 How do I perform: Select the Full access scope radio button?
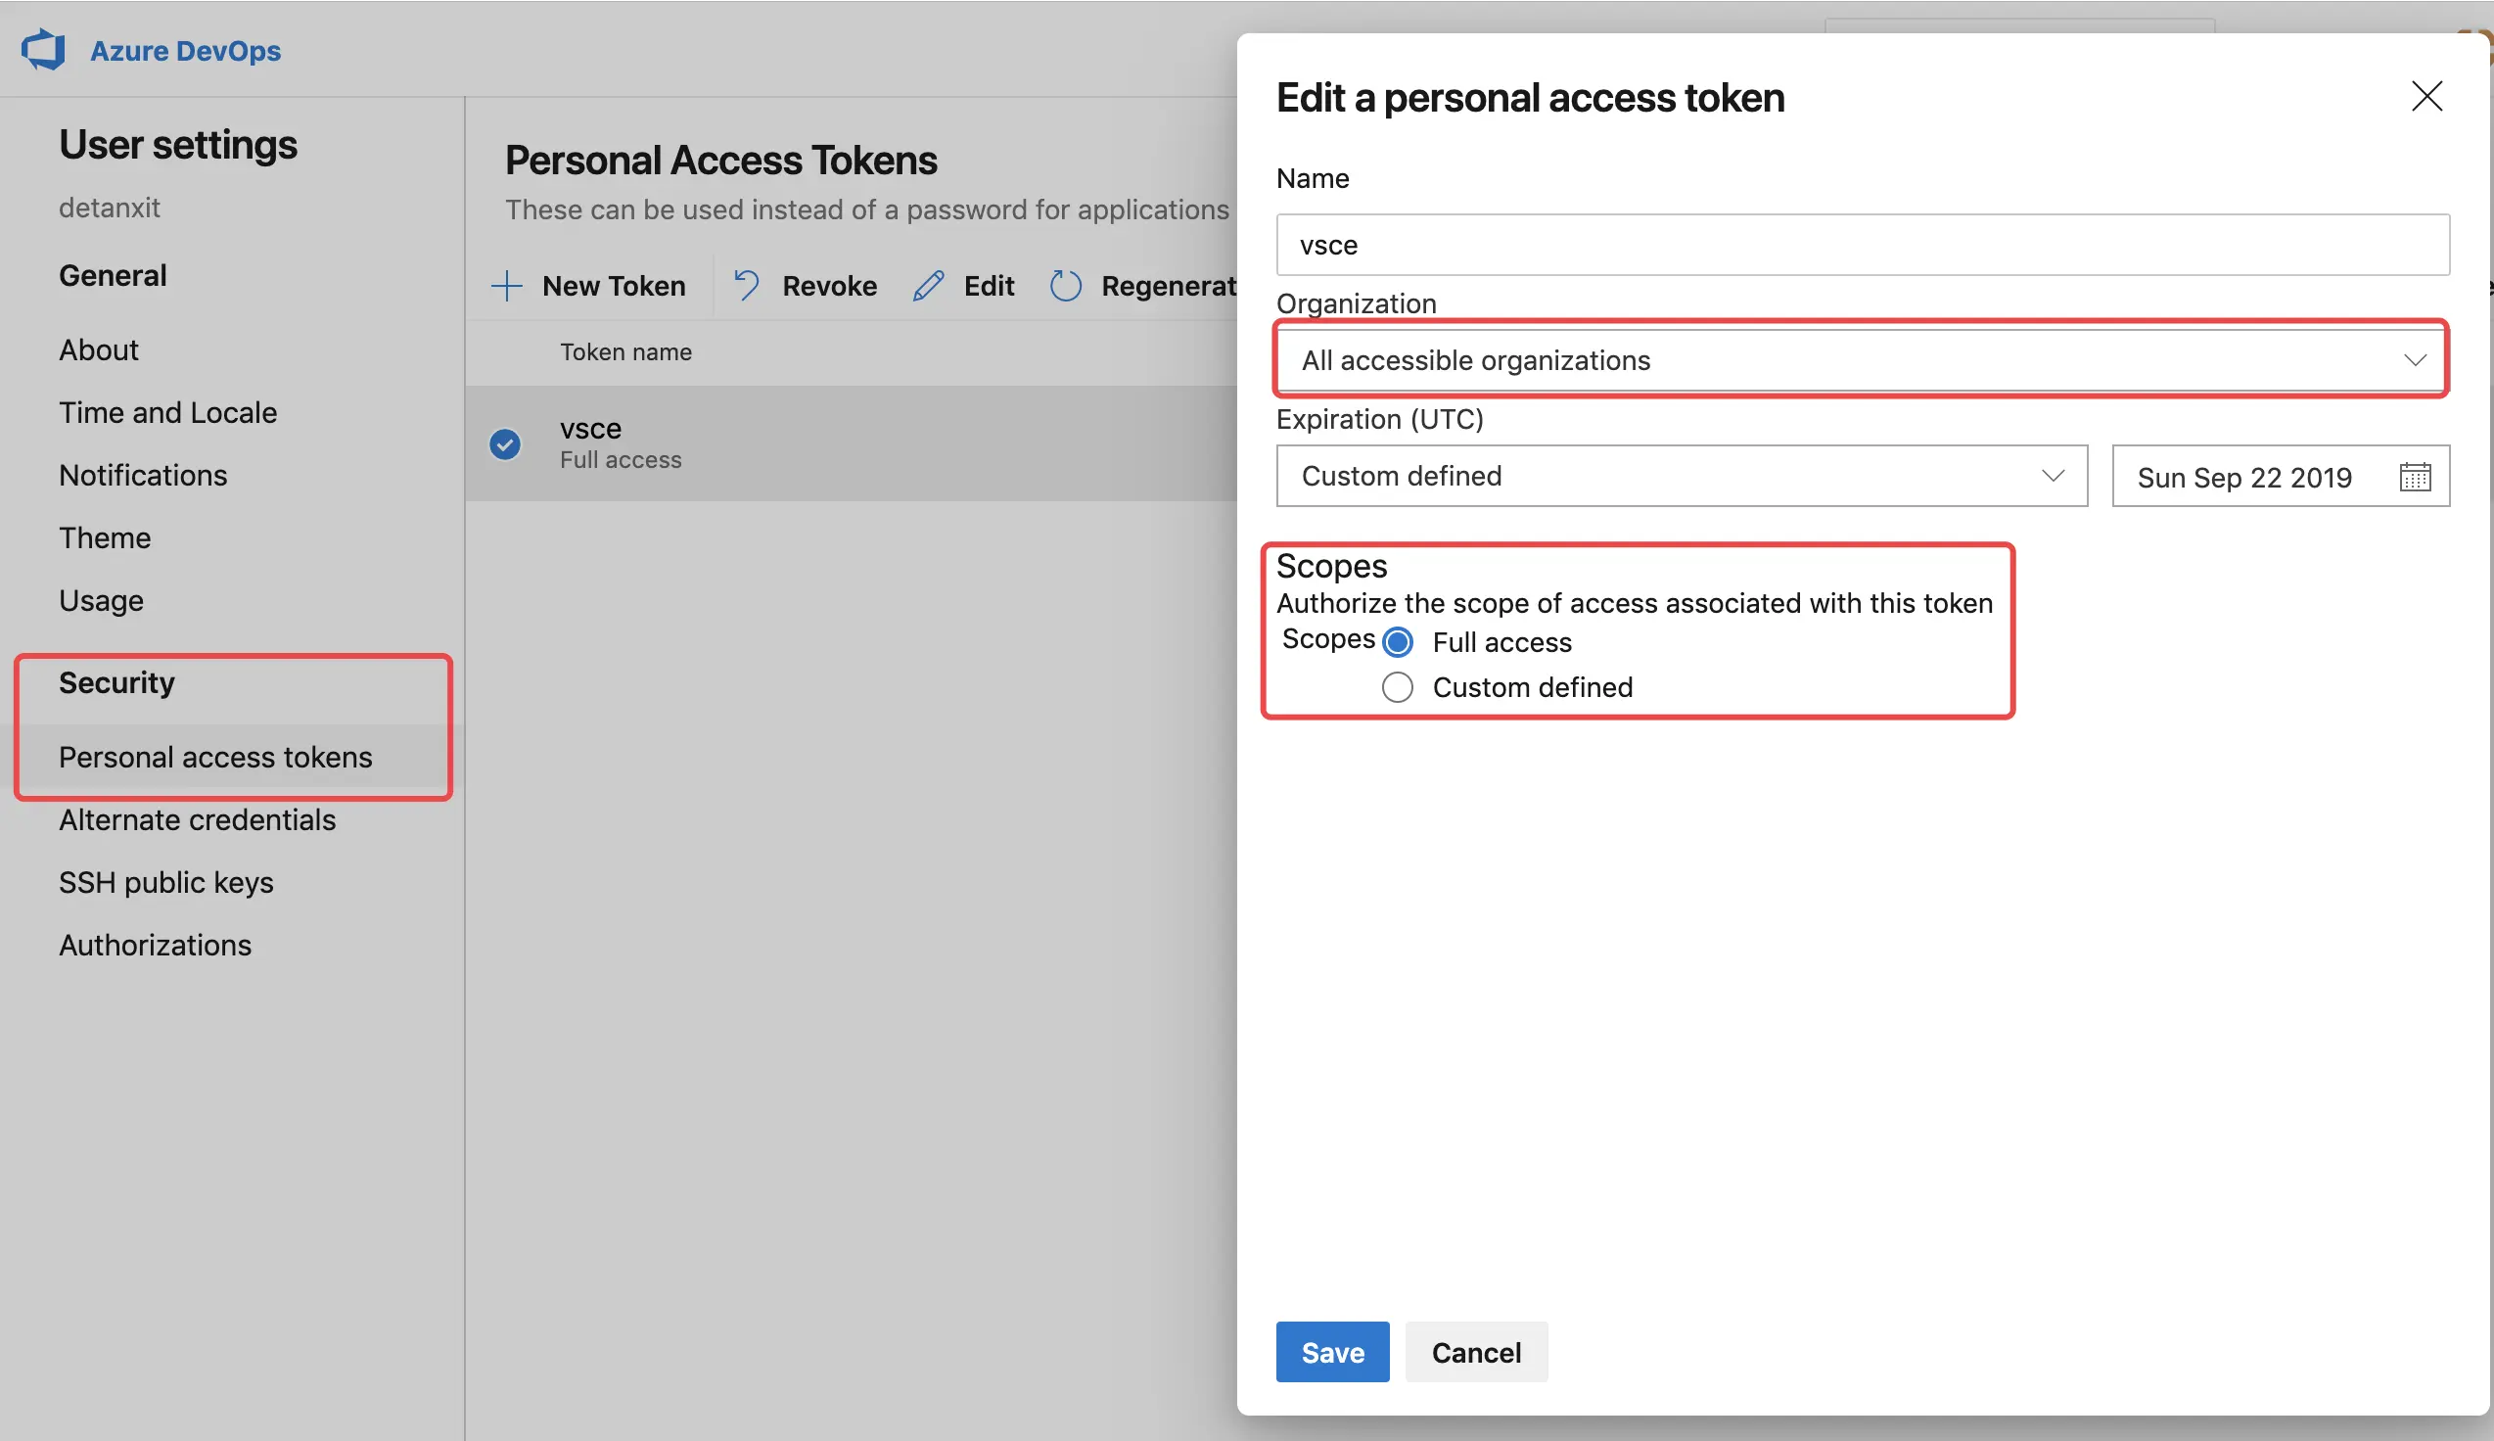tap(1398, 642)
